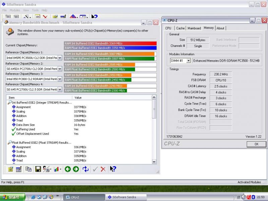Switch to Mainboard tab in CPU-Z
The image size is (268, 201).
(194, 28)
